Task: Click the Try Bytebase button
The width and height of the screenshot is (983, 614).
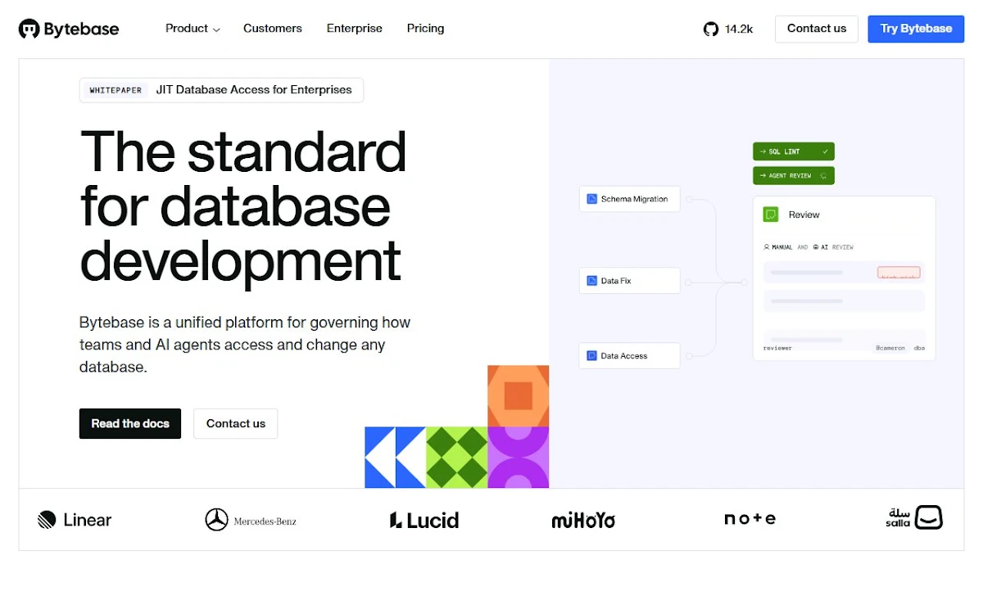Action: [916, 29]
